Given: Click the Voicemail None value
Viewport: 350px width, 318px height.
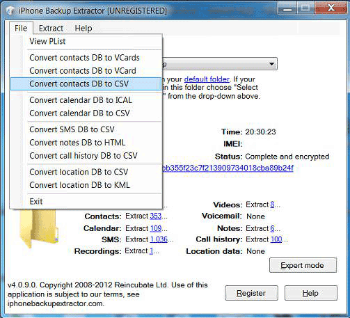Looking at the screenshot, I should [255, 216].
